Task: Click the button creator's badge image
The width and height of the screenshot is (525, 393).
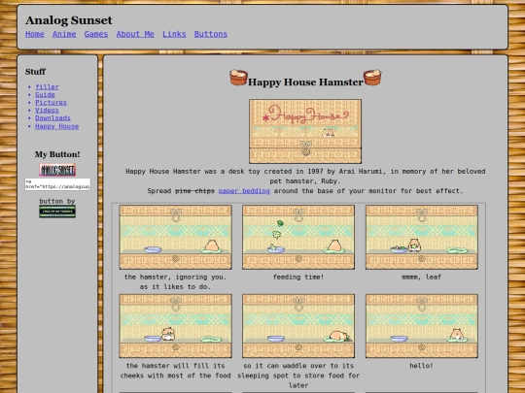Action: (x=57, y=212)
